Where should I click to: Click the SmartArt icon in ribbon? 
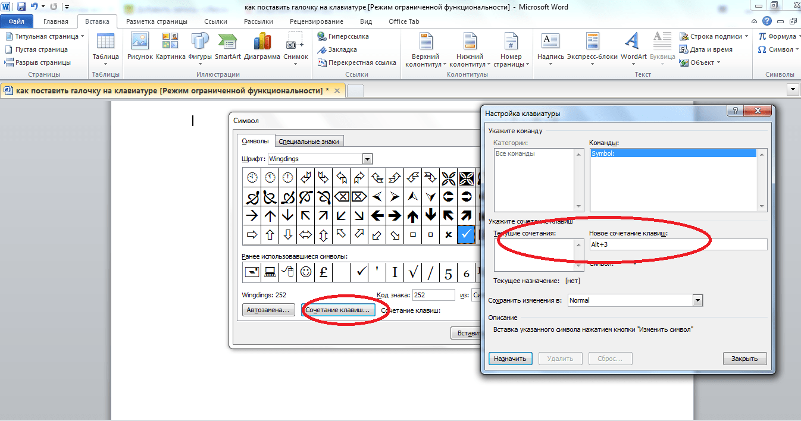[228, 46]
